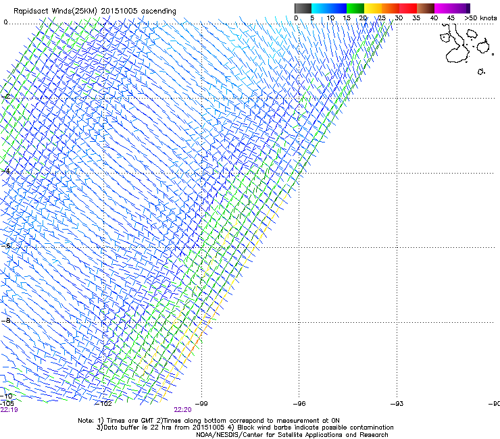
Task: Click the yellow 20-25 knots legend swatch
Action: click(373, 8)
